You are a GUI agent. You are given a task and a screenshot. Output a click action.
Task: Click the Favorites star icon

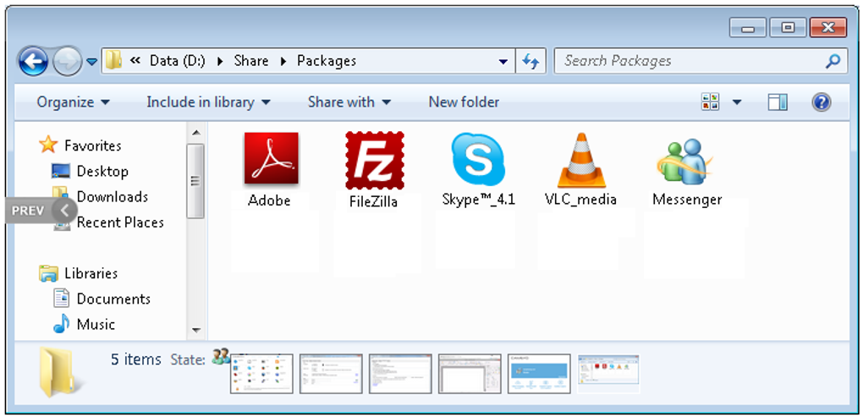click(x=48, y=145)
